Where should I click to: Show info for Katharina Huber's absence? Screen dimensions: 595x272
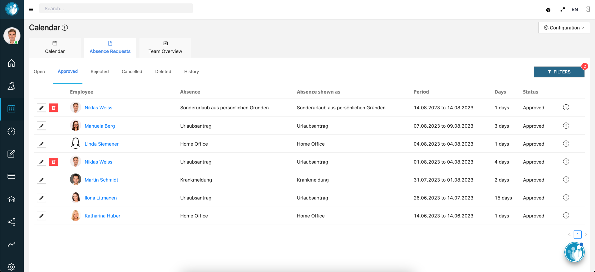566,216
